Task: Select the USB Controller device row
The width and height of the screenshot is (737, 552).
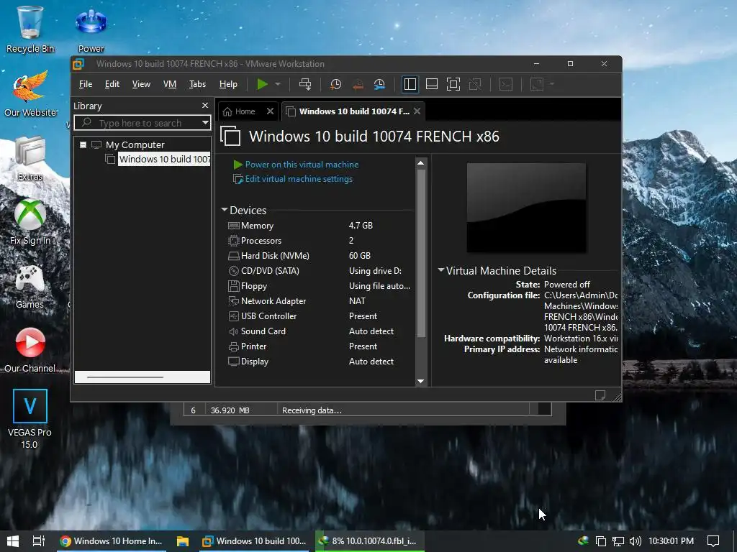Action: (320, 316)
